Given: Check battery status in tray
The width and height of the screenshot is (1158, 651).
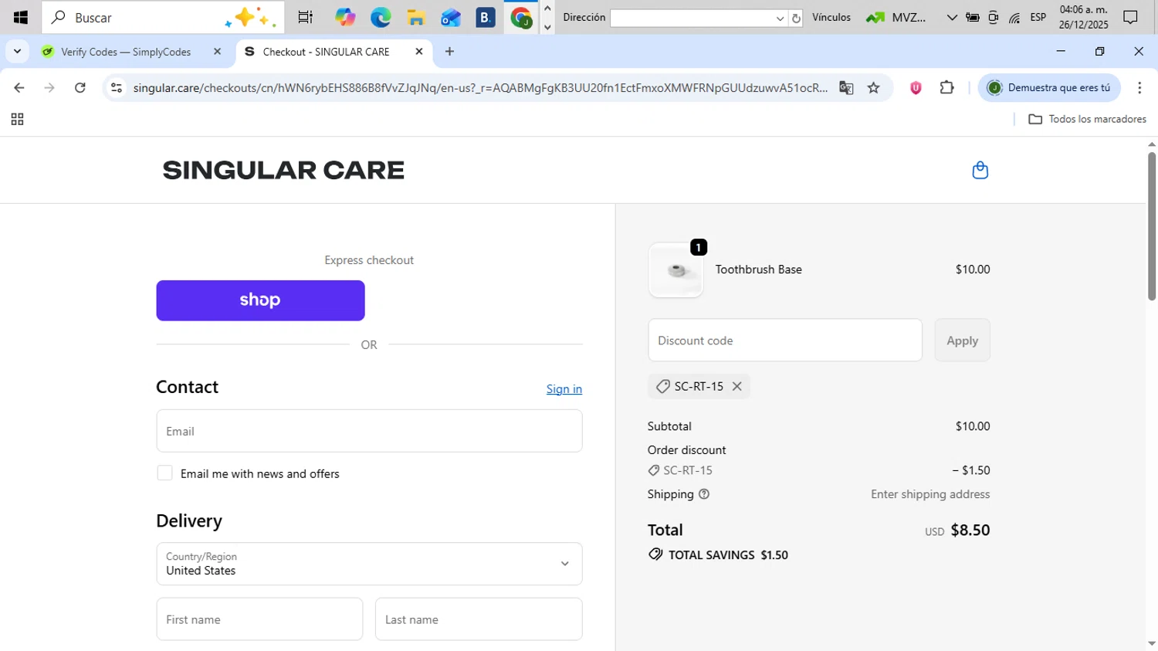Looking at the screenshot, I should [973, 17].
